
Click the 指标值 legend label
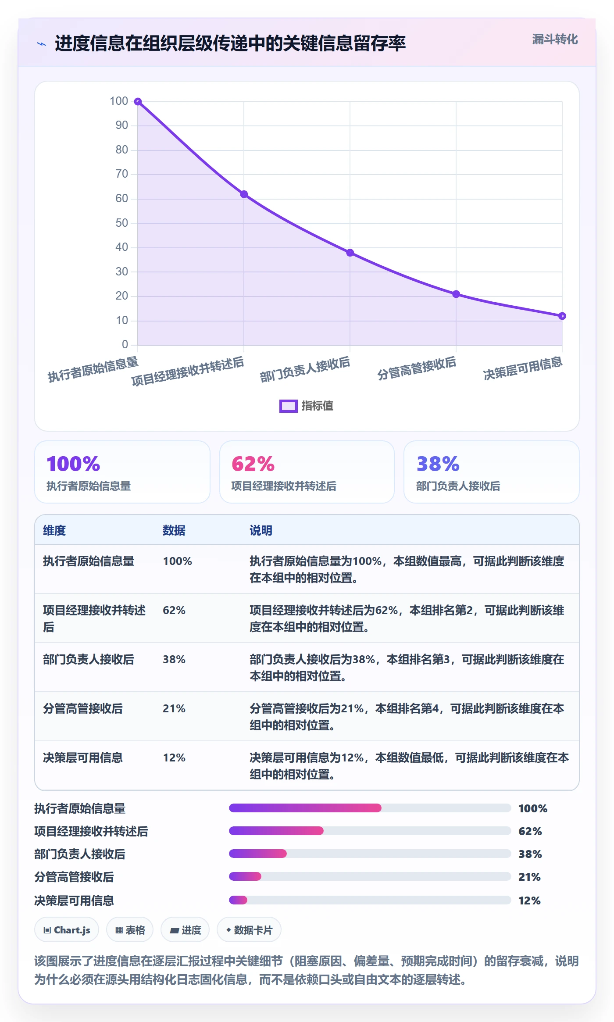(x=318, y=406)
